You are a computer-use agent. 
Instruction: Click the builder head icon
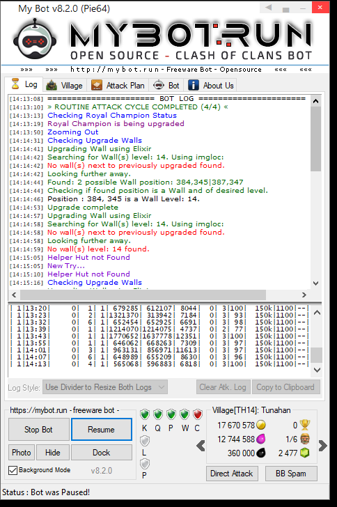click(x=305, y=439)
